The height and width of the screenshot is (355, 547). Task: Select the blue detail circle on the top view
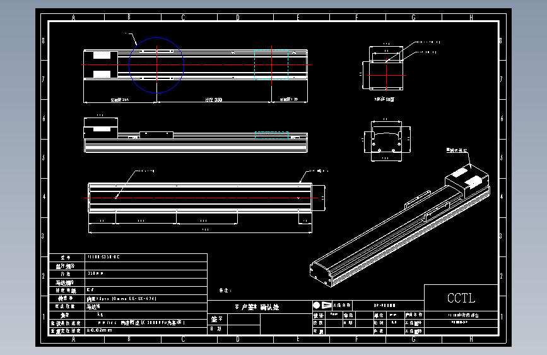(156, 65)
